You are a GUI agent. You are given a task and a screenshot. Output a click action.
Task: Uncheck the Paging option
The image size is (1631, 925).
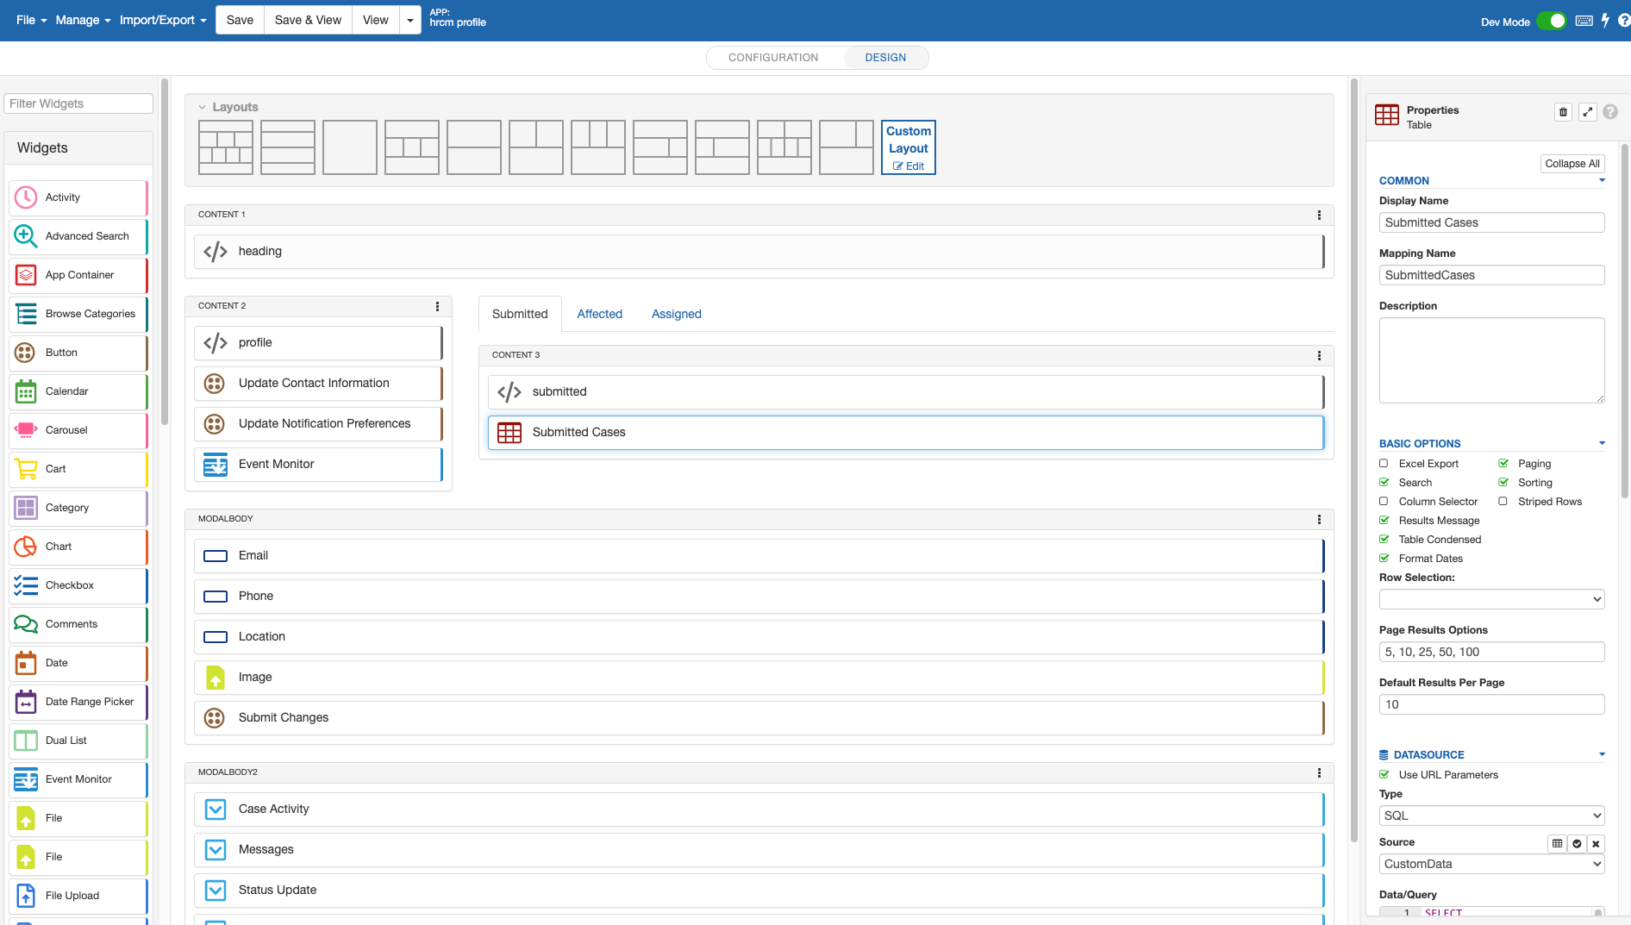pos(1503,464)
